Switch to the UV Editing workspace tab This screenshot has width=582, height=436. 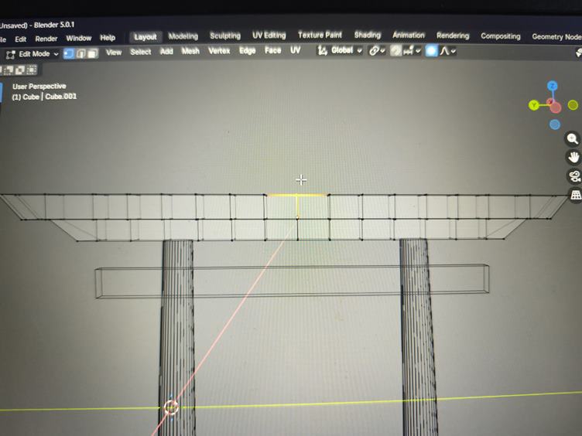coord(269,36)
